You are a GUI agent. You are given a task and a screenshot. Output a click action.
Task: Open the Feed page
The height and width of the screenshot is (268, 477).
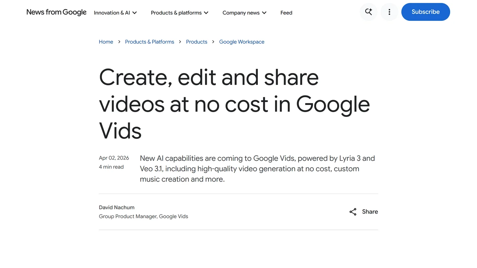286,13
